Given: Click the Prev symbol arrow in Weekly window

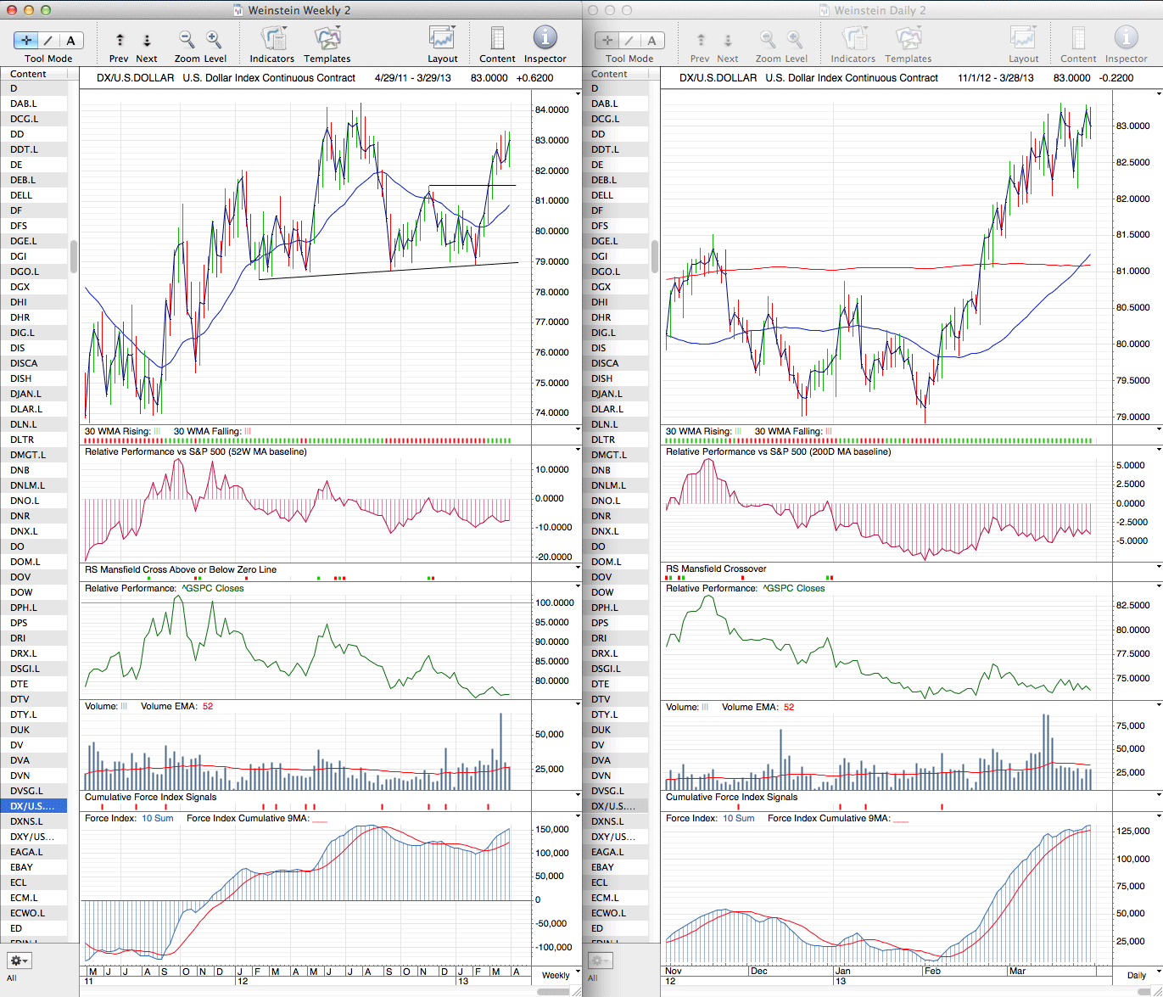Looking at the screenshot, I should 120,41.
